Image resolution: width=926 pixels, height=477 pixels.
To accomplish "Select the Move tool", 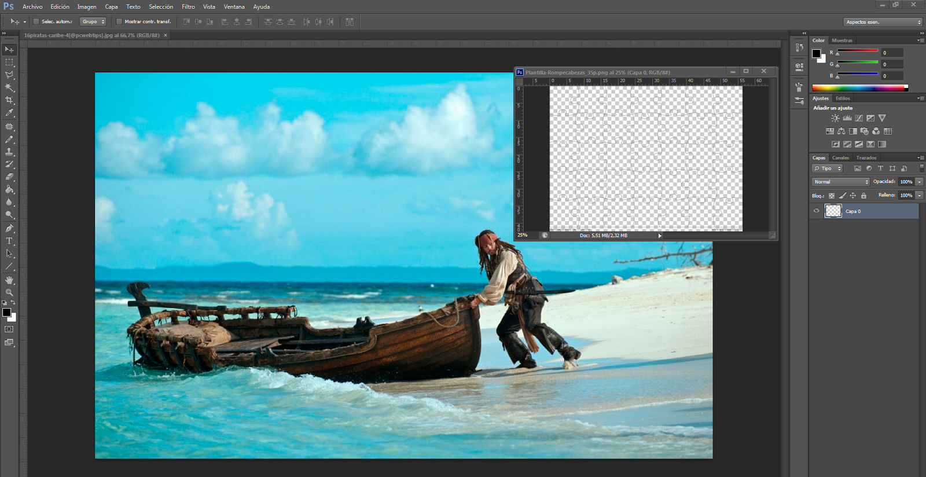I will click(9, 50).
